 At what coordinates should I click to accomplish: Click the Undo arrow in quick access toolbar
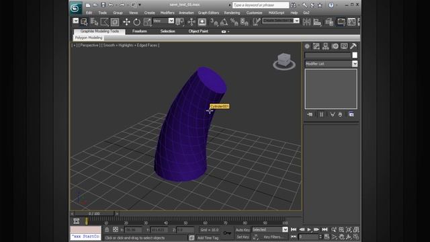[111, 5]
